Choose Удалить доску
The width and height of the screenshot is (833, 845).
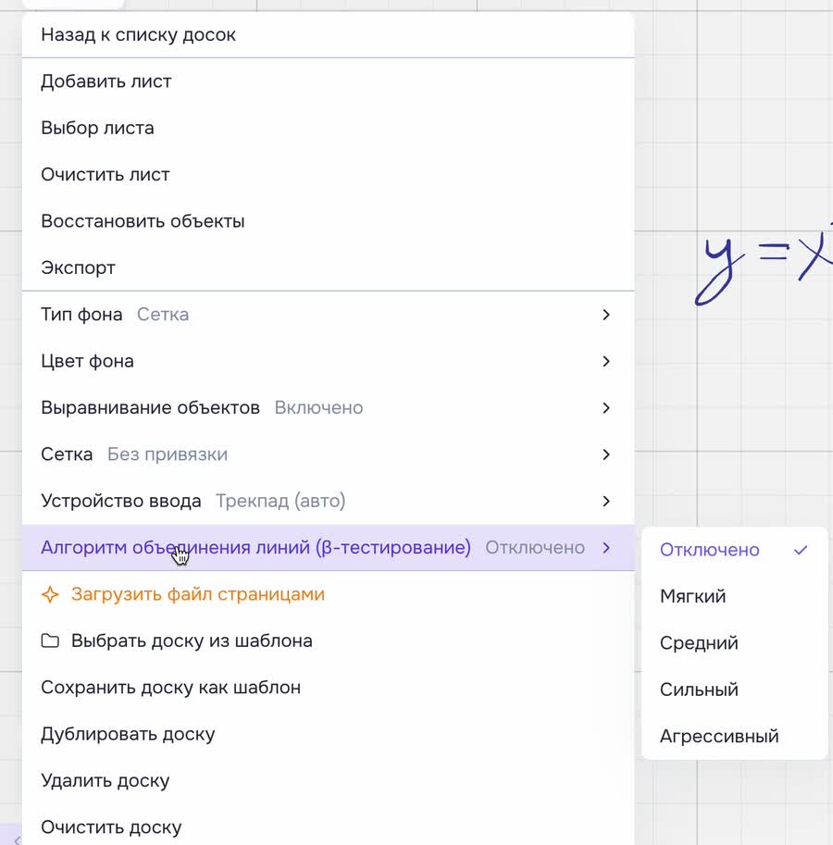(329, 780)
